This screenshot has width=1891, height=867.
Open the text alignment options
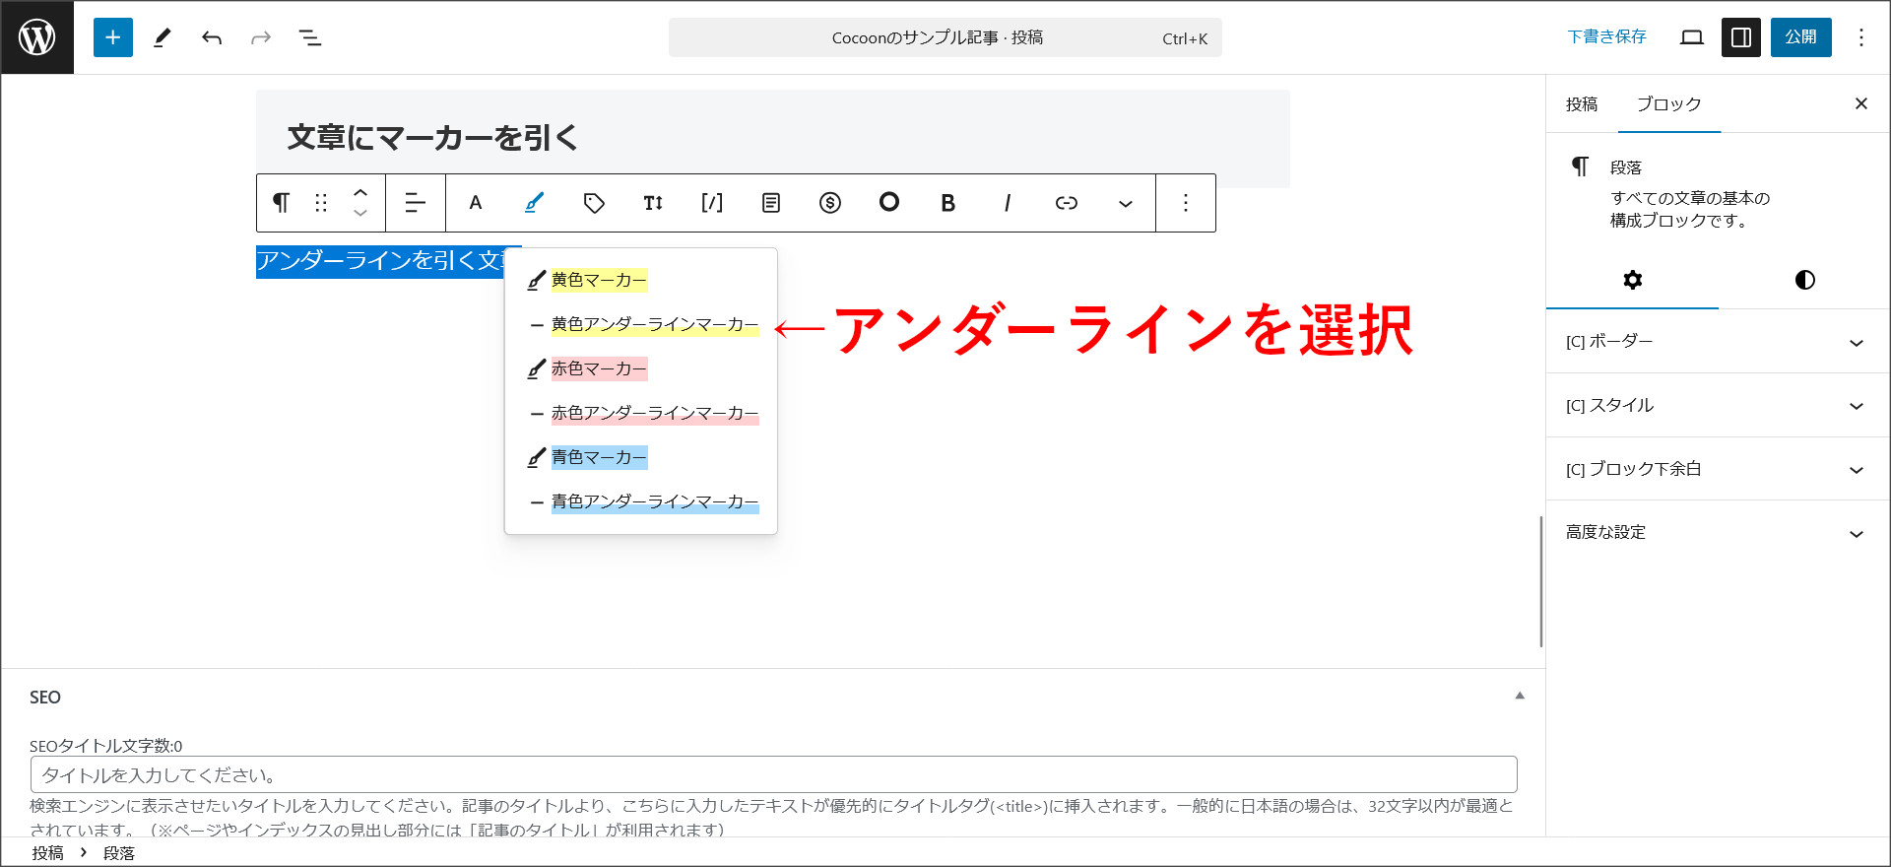click(x=416, y=203)
